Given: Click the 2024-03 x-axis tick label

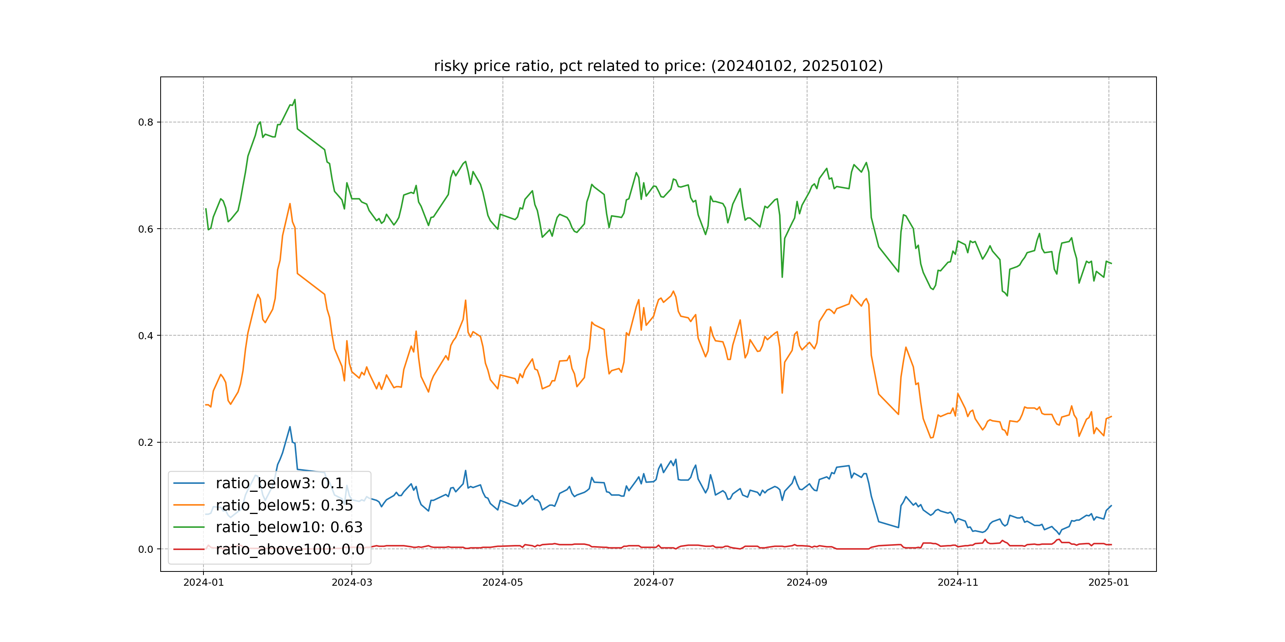Looking at the screenshot, I should coord(352,582).
